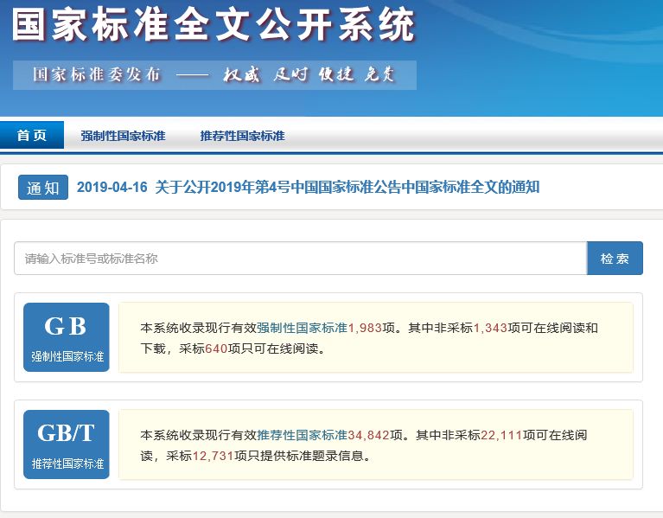
Task: Select the 34,842 recommended standards count
Action: pos(369,435)
